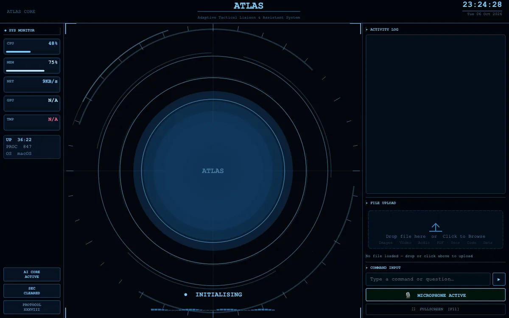Click the Adaptive Tactical Liaison subtitle
The height and width of the screenshot is (318, 509).
pyautogui.click(x=249, y=18)
